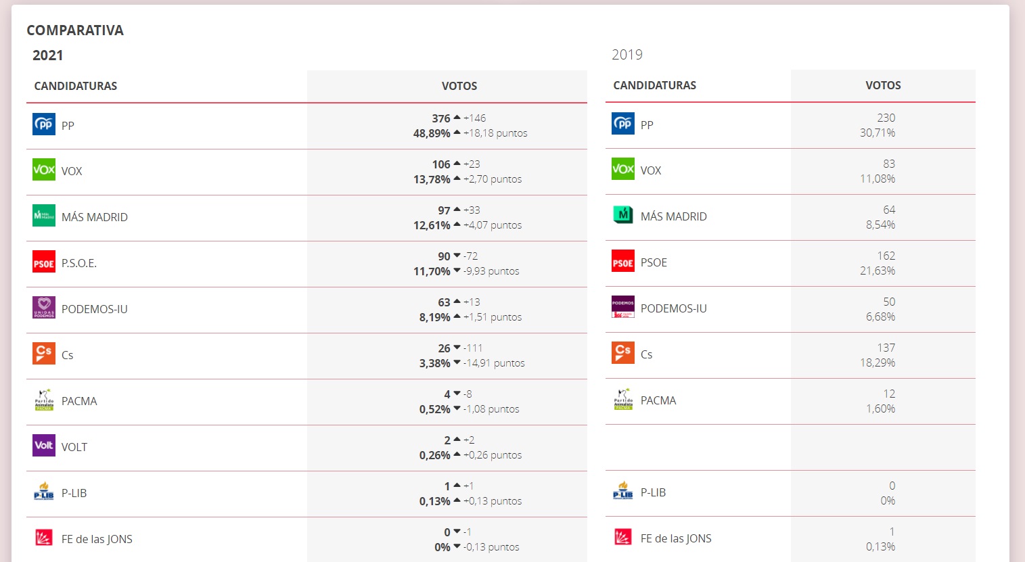Click the FE de las JONS logo in 2021 table
The image size is (1025, 562).
(44, 538)
